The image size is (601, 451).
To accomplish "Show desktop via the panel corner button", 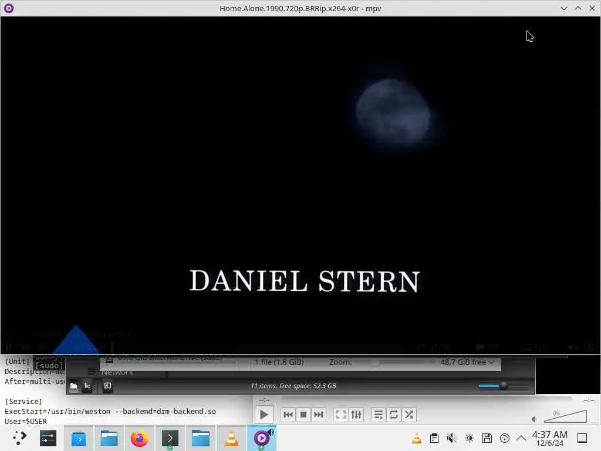I will (x=582, y=438).
